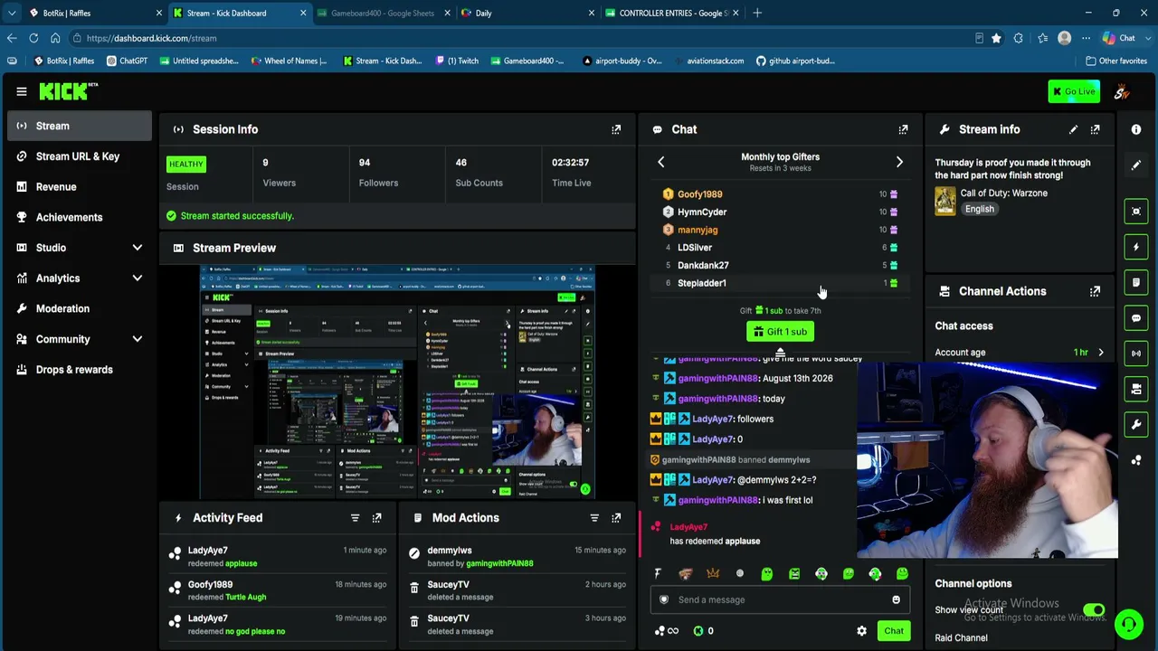1158x651 pixels.
Task: Open the Revenue page
Action: click(x=80, y=187)
